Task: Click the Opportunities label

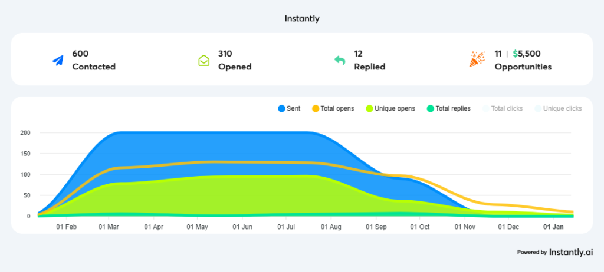Action: coord(523,67)
